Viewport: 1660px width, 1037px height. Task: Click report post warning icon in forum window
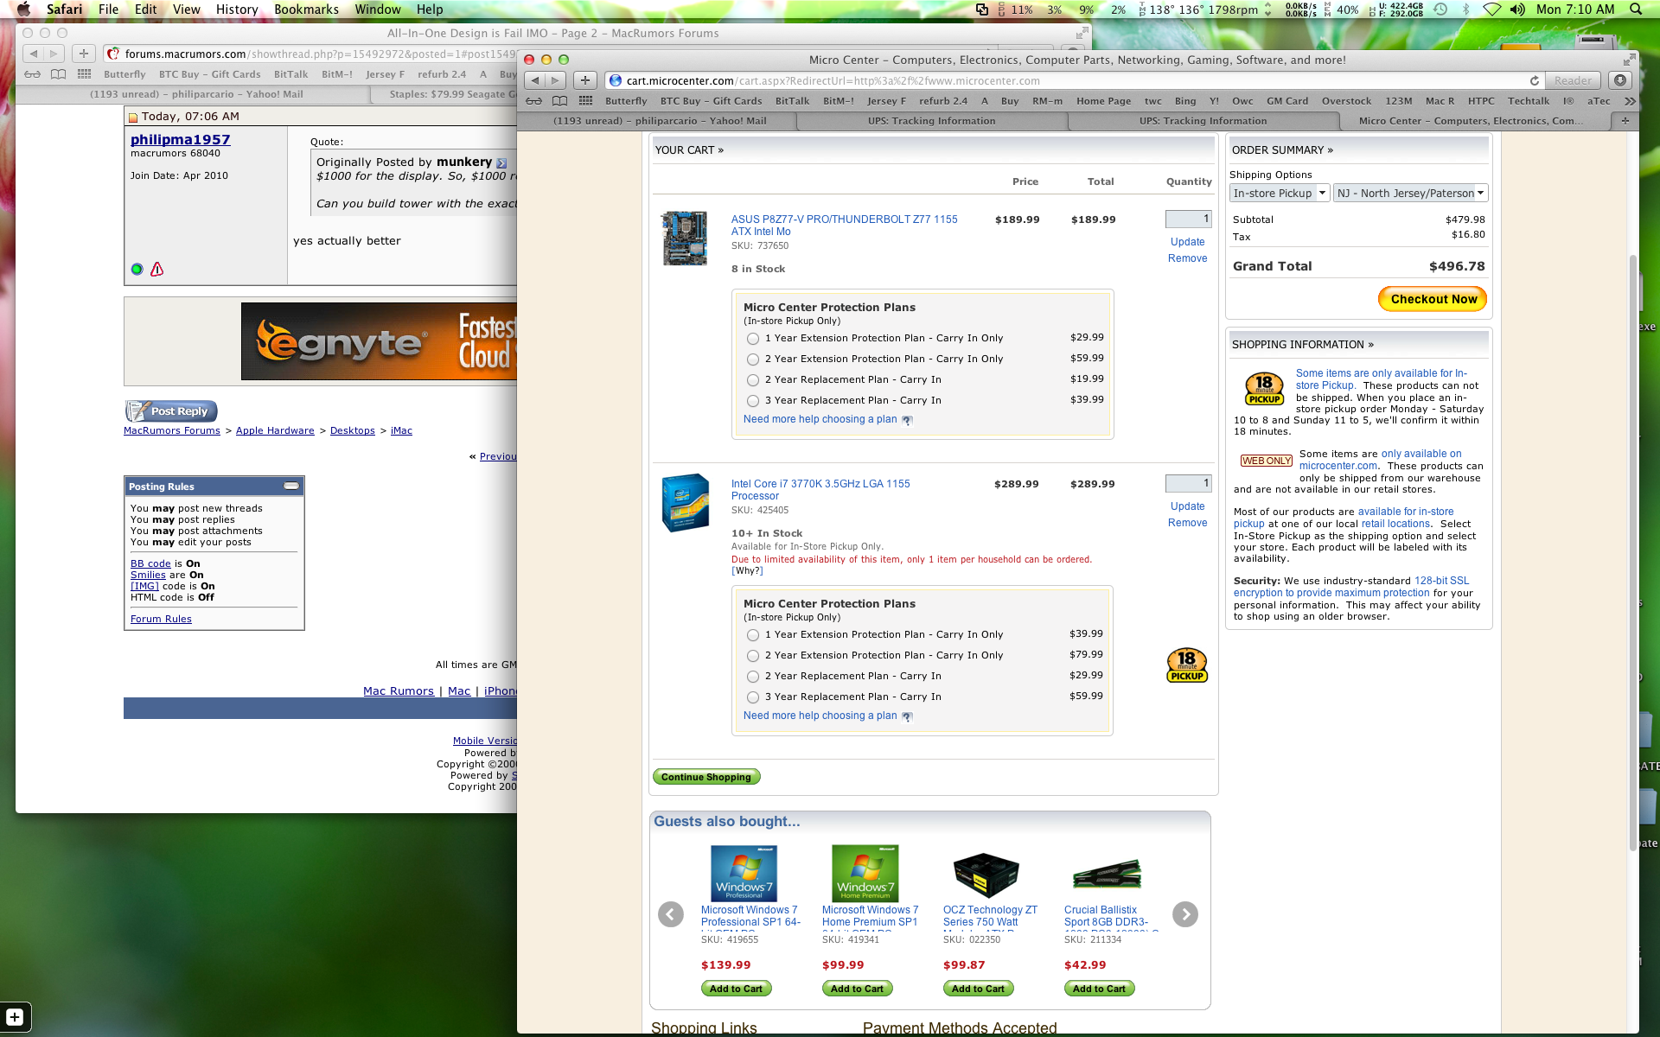pyautogui.click(x=157, y=269)
